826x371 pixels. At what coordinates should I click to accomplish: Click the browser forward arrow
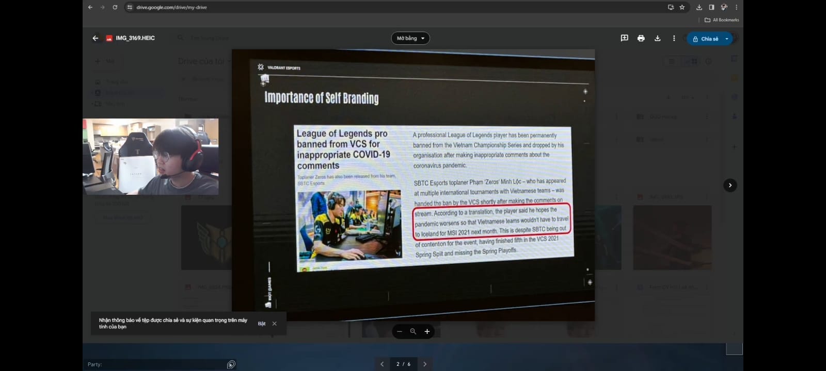point(102,7)
